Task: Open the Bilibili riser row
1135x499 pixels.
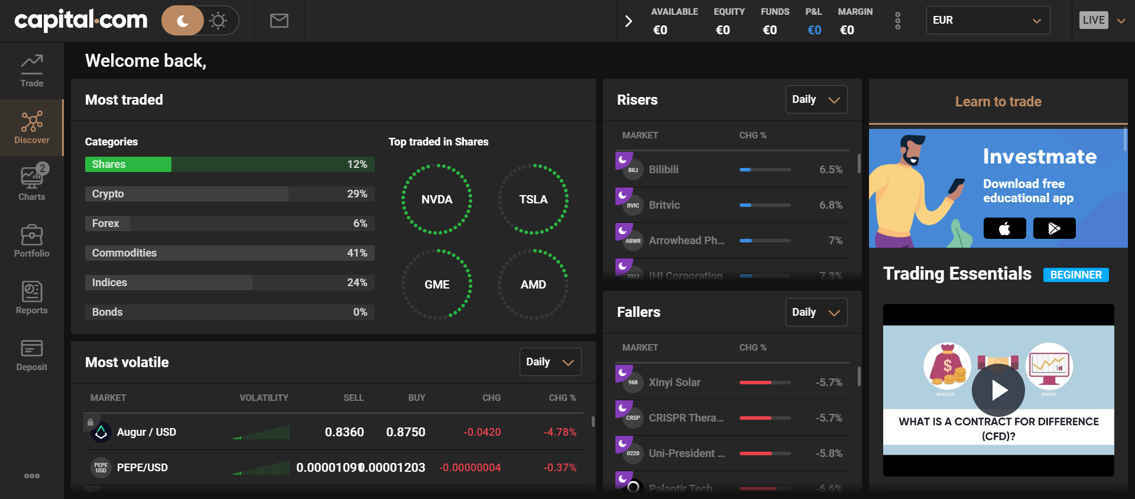Action: [x=732, y=170]
